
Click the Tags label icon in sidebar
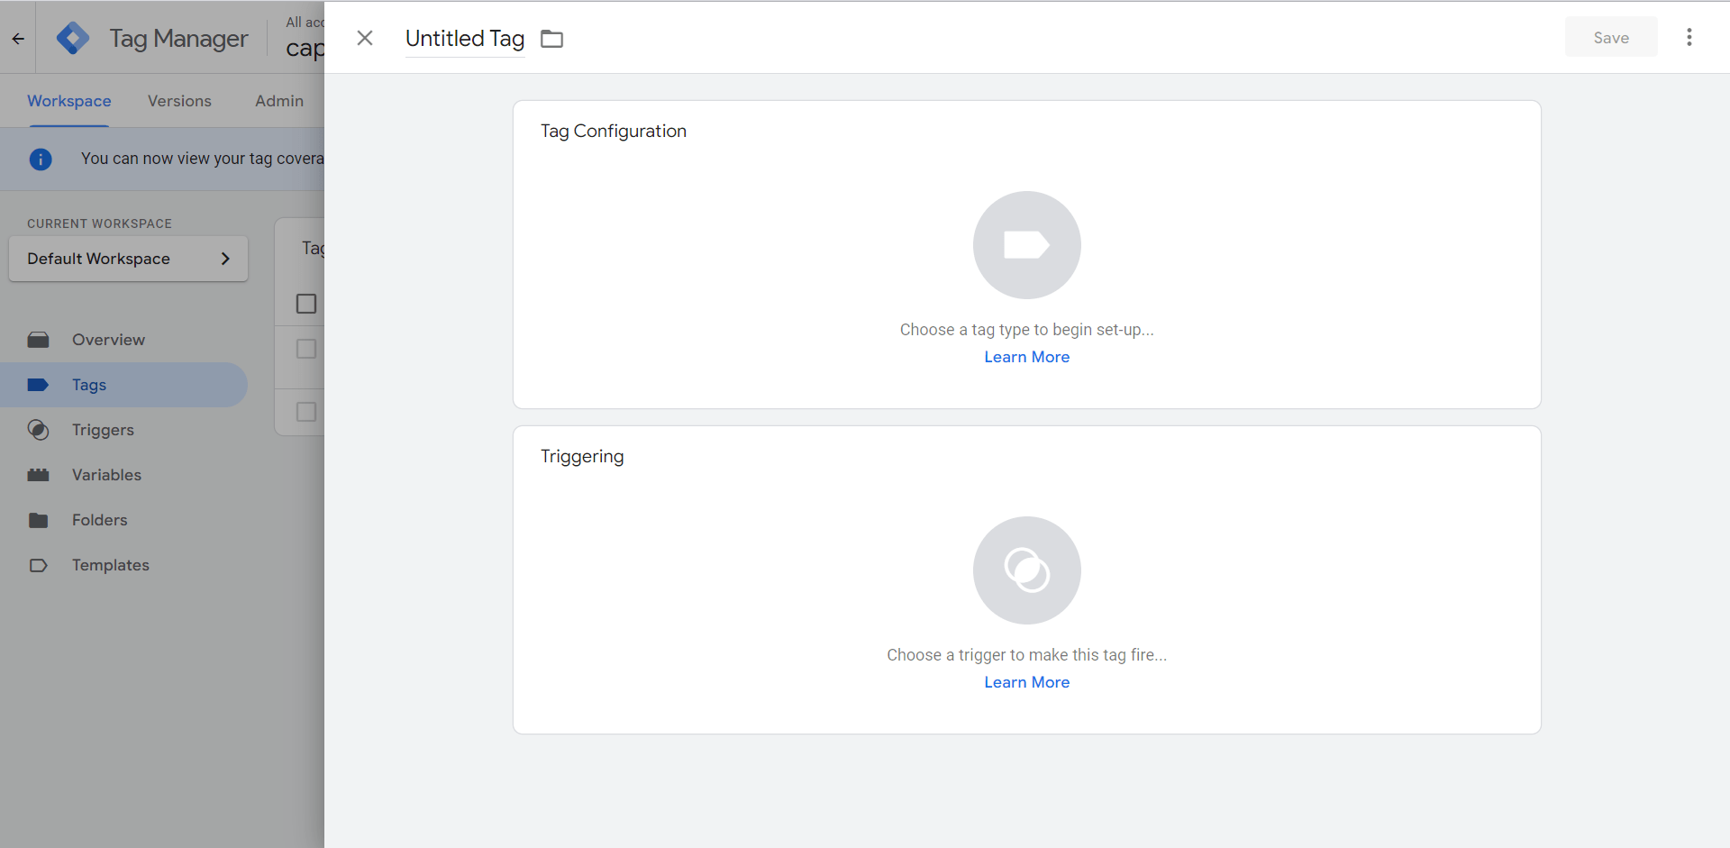click(x=38, y=385)
